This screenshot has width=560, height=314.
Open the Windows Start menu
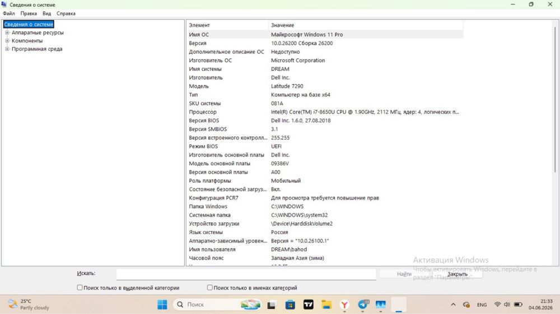(162, 305)
